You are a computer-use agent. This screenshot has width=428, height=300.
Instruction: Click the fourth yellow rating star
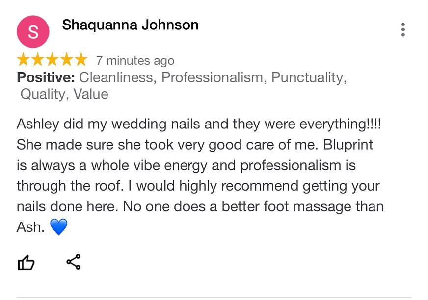[66, 60]
